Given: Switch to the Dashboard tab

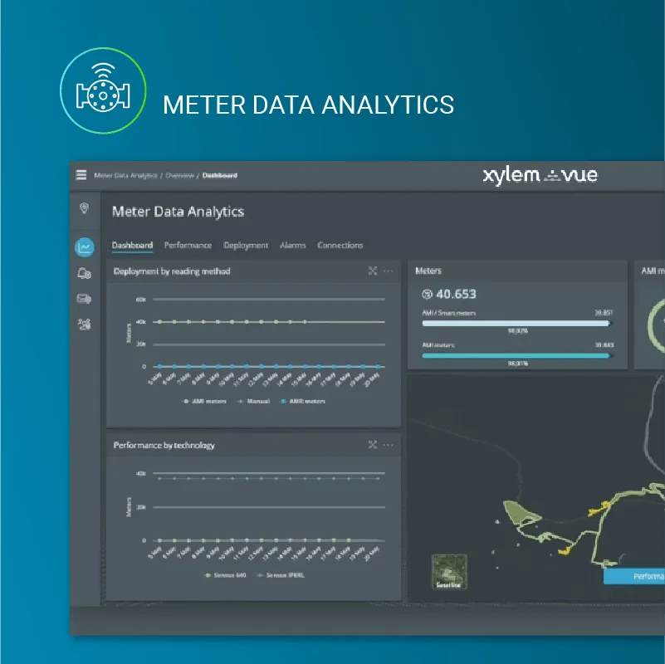Looking at the screenshot, I should (132, 245).
